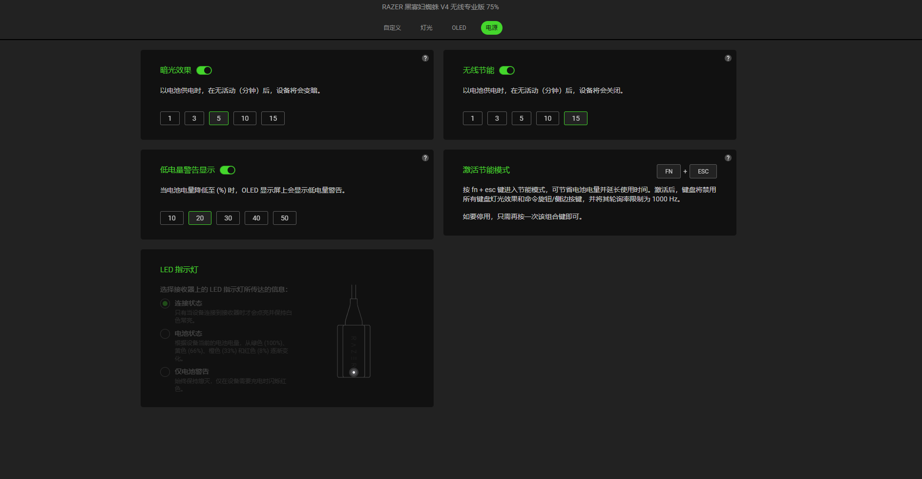This screenshot has height=479, width=922.
Task: Set 暗光效果 dim time to 10 minutes
Action: click(x=245, y=118)
